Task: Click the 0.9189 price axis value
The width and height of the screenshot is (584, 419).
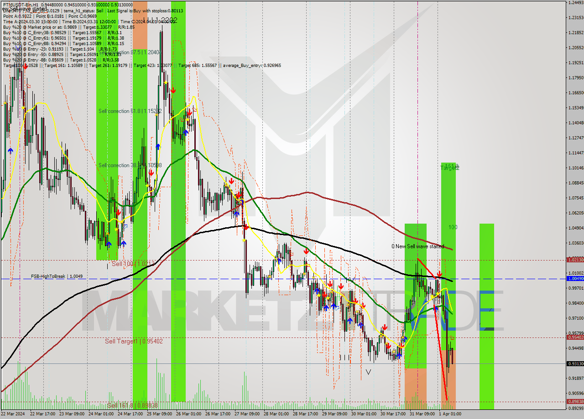Action: [575, 378]
